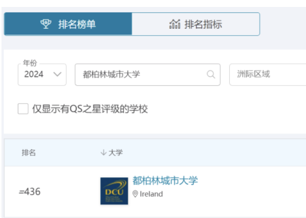Click the trophy icon on 排名榜单
The width and height of the screenshot is (306, 218).
click(46, 24)
